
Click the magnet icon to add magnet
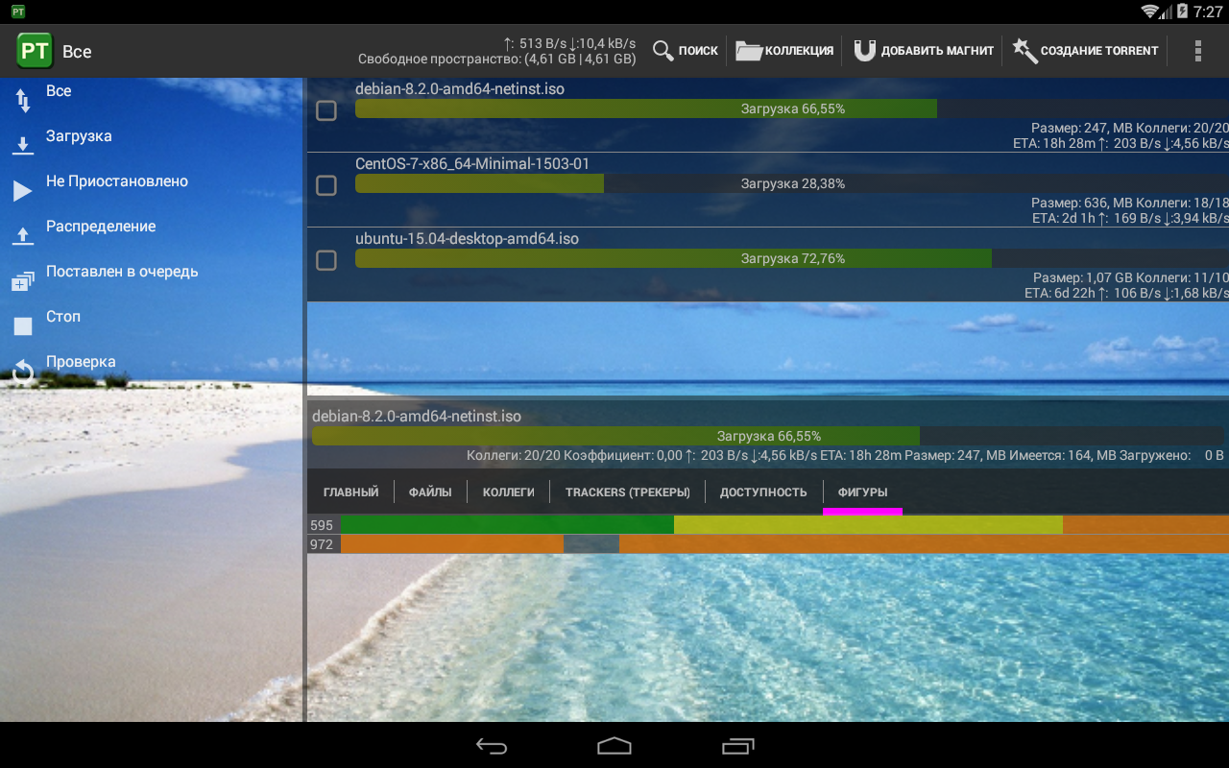click(x=865, y=51)
